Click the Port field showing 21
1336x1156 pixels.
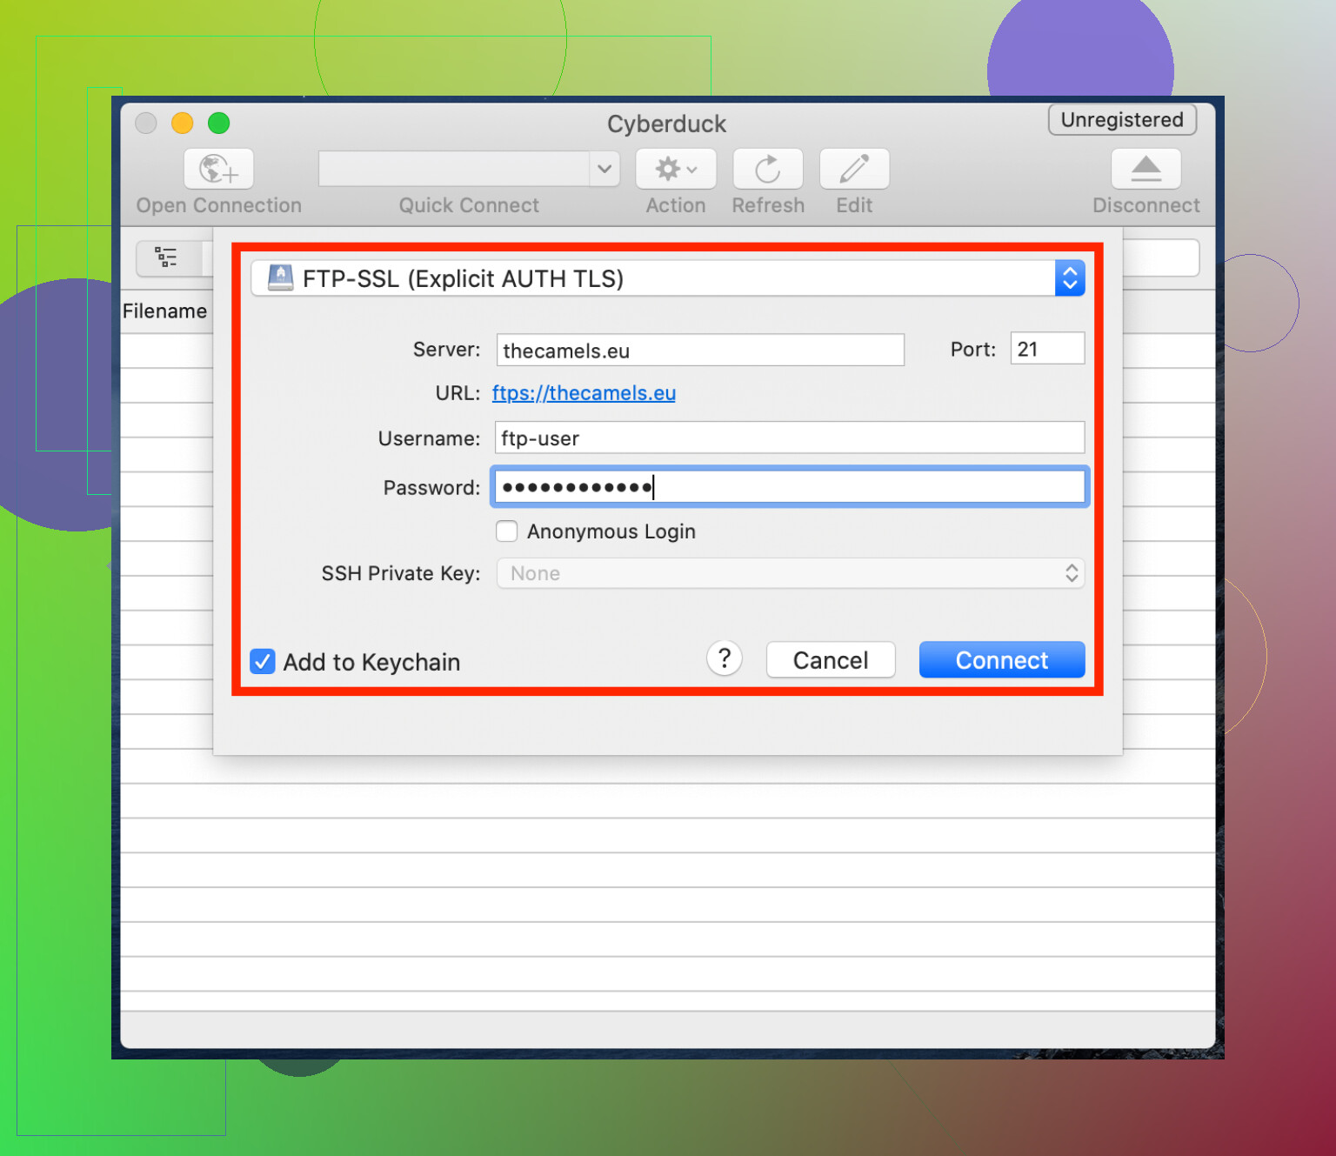1047,349
